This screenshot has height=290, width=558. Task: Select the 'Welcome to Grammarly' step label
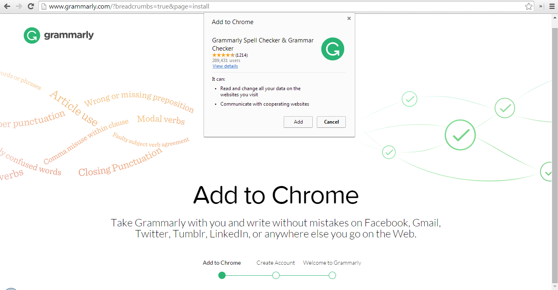pos(332,263)
